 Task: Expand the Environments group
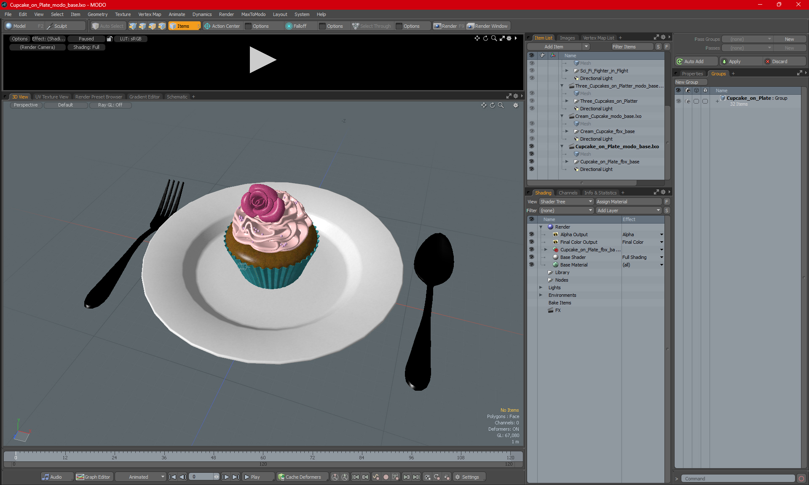(x=541, y=295)
